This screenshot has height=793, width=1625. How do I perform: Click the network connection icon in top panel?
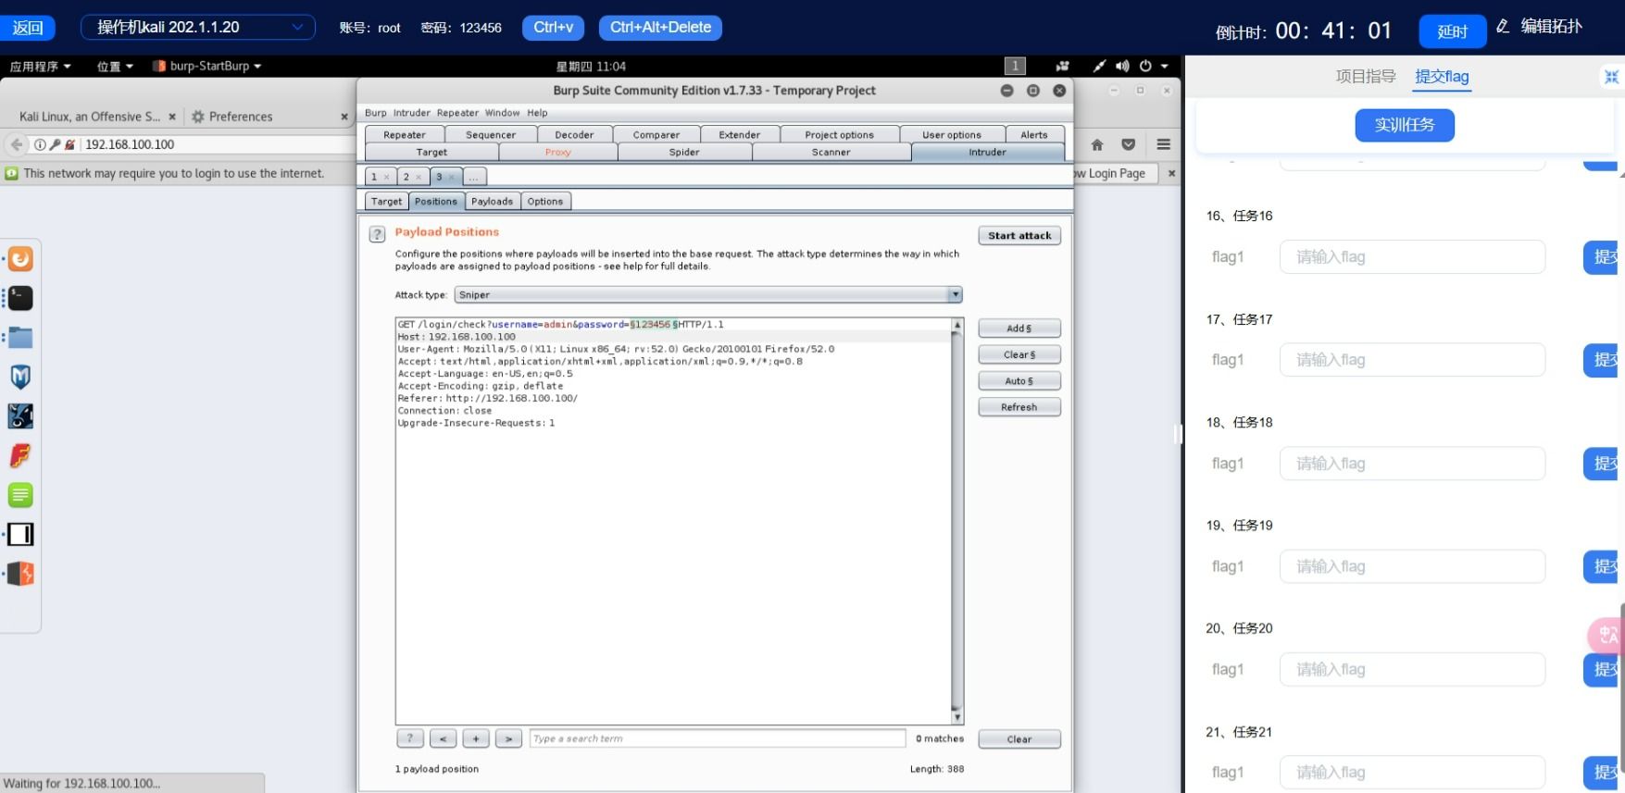1099,66
